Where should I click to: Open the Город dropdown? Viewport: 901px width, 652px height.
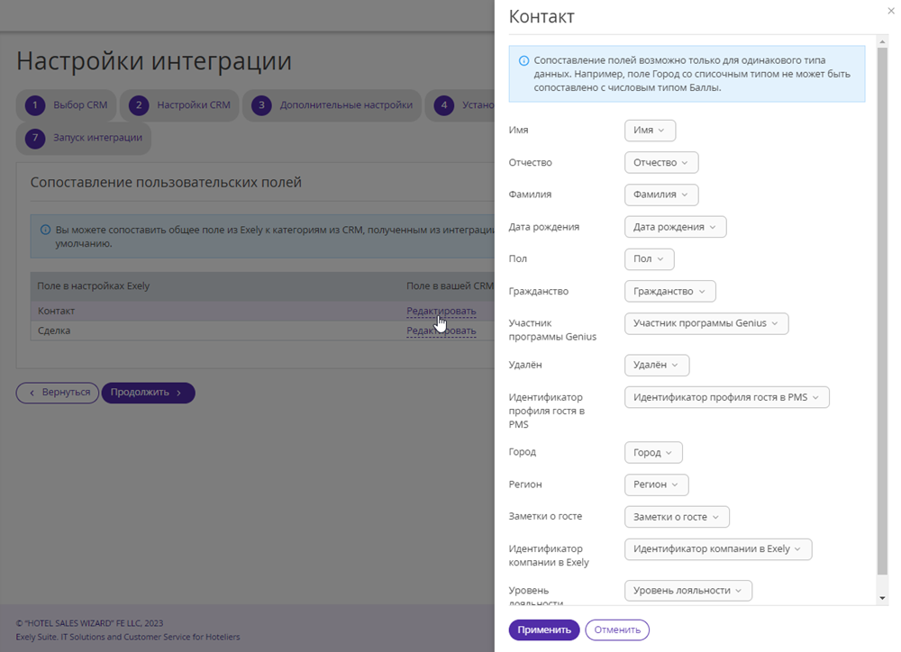tap(653, 453)
